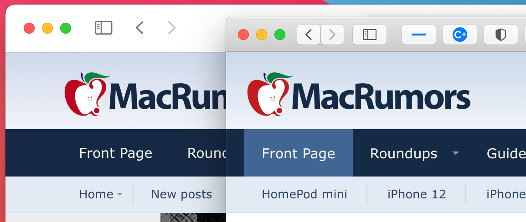Click green zoom button of back window
The image size is (526, 222).
[66, 28]
